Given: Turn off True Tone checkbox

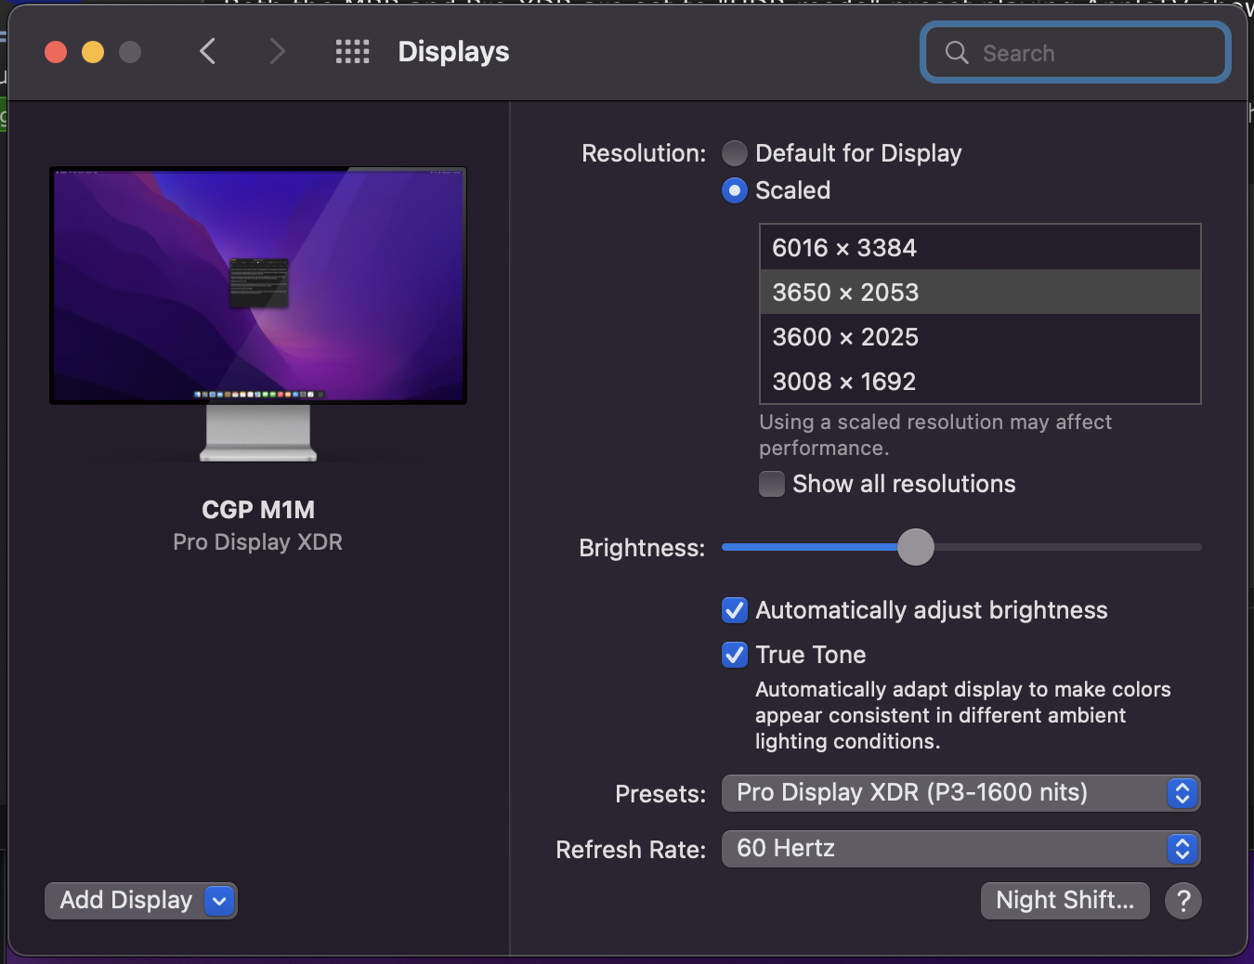Looking at the screenshot, I should pos(735,655).
